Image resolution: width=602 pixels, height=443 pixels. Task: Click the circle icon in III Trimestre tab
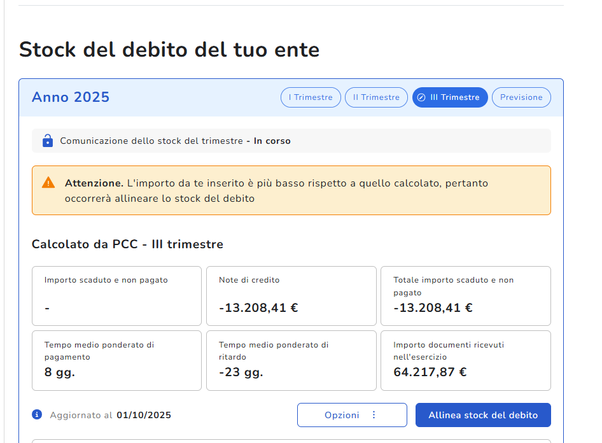(421, 97)
